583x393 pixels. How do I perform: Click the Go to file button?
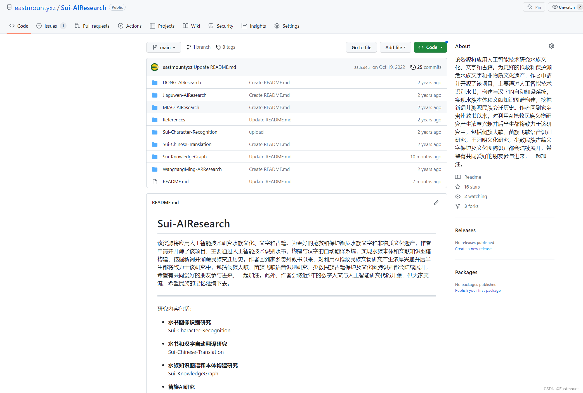(361, 47)
